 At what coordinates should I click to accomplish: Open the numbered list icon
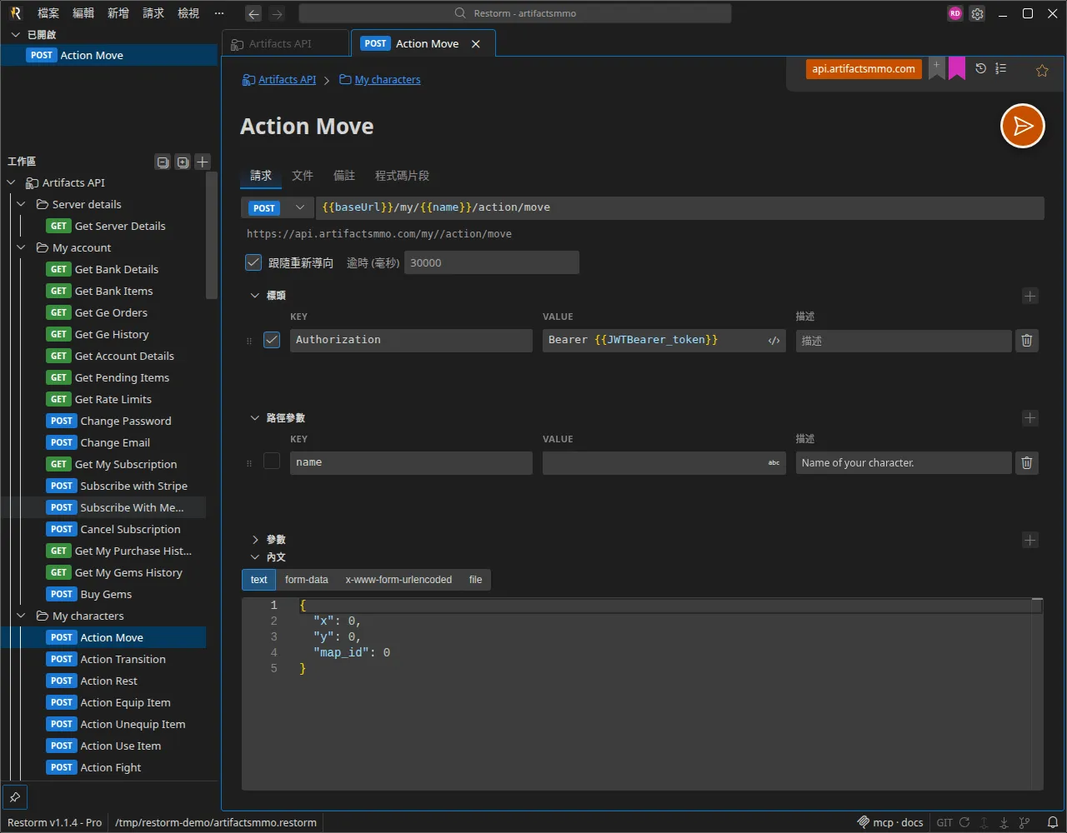(1001, 68)
